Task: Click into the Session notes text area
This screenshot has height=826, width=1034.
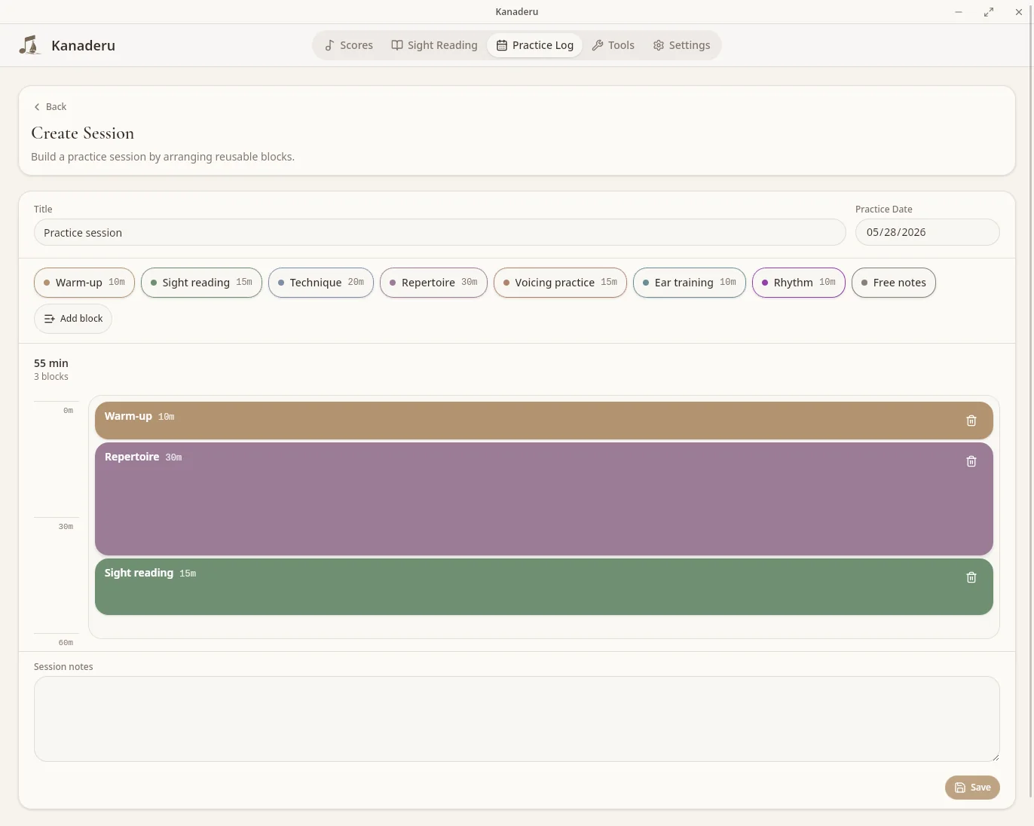Action: coord(516,719)
